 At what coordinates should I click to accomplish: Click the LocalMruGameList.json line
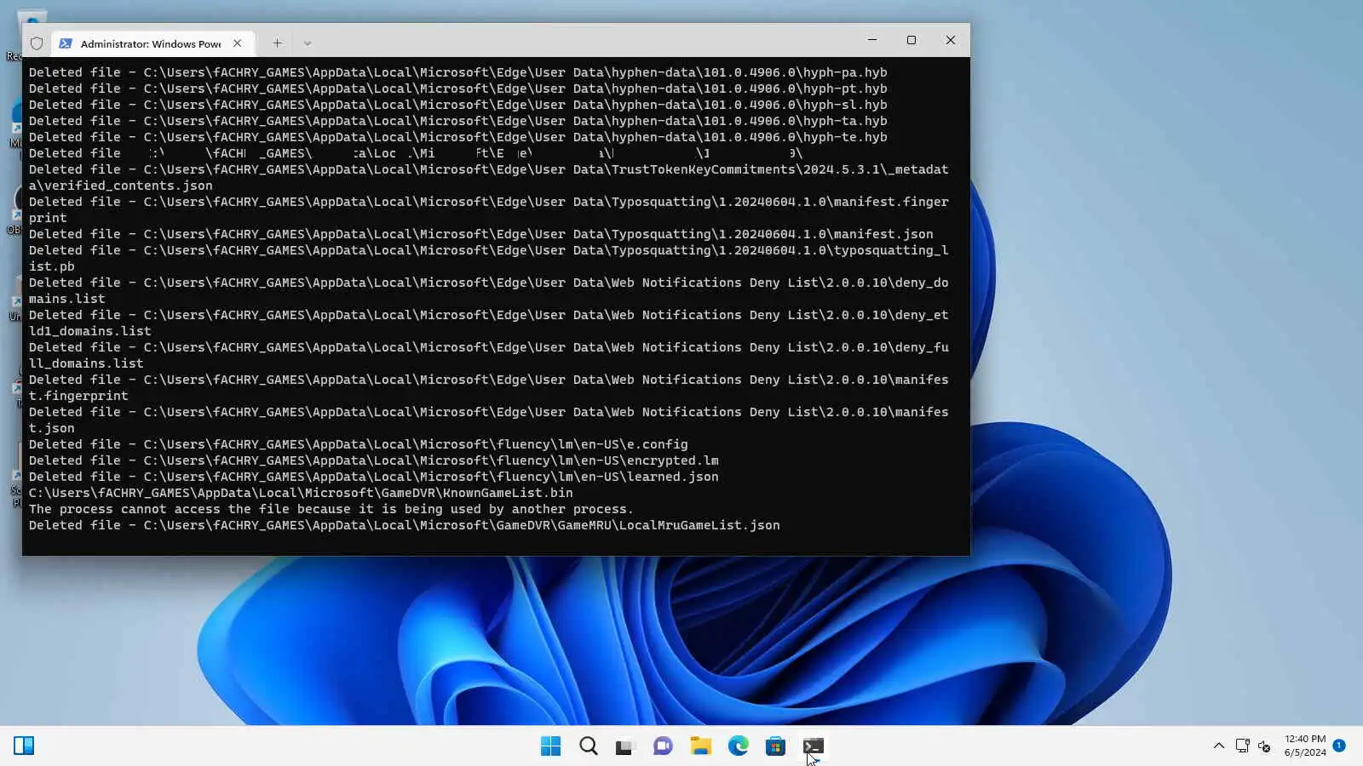[405, 525]
